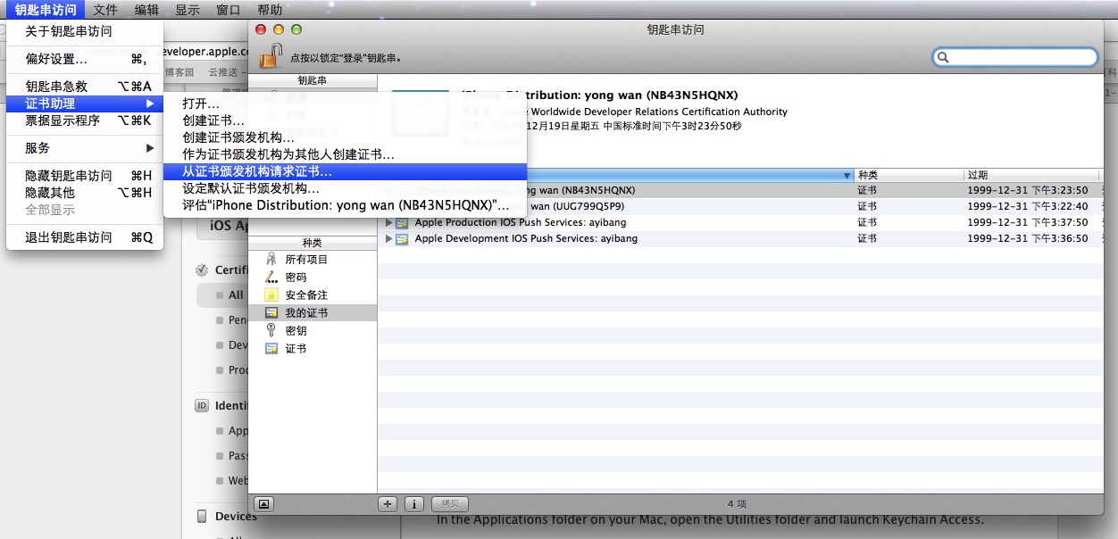Choose 评估"iPhone Distribution: yong wan" menu item

(345, 205)
